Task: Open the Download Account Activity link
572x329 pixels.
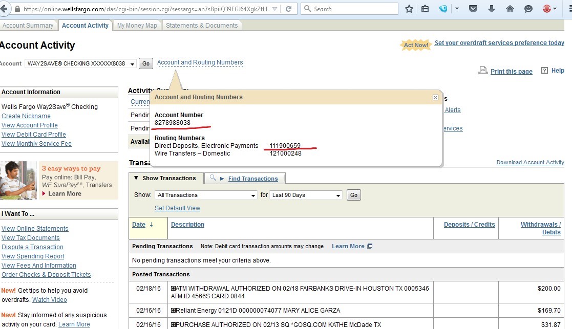Action: pos(530,162)
